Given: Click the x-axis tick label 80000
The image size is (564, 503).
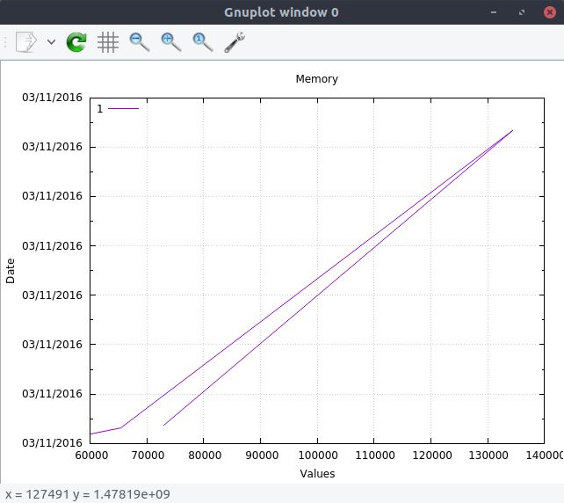Looking at the screenshot, I should [205, 456].
